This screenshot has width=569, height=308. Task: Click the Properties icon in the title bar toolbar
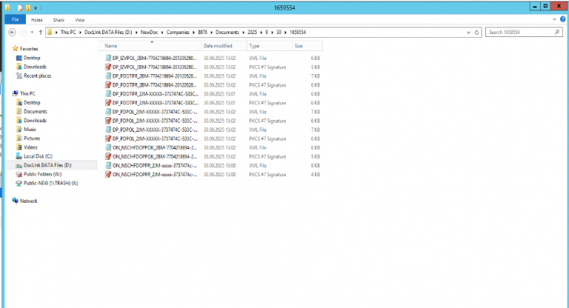click(20, 7)
